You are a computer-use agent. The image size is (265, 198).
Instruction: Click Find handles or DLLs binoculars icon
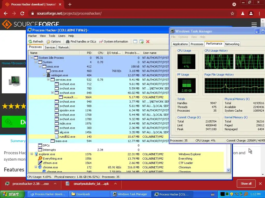(68, 42)
